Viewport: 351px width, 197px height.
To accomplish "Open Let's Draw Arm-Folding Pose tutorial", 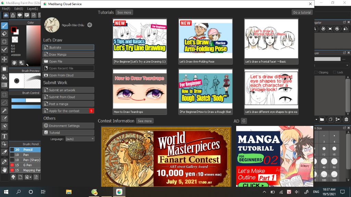I will pos(206,41).
